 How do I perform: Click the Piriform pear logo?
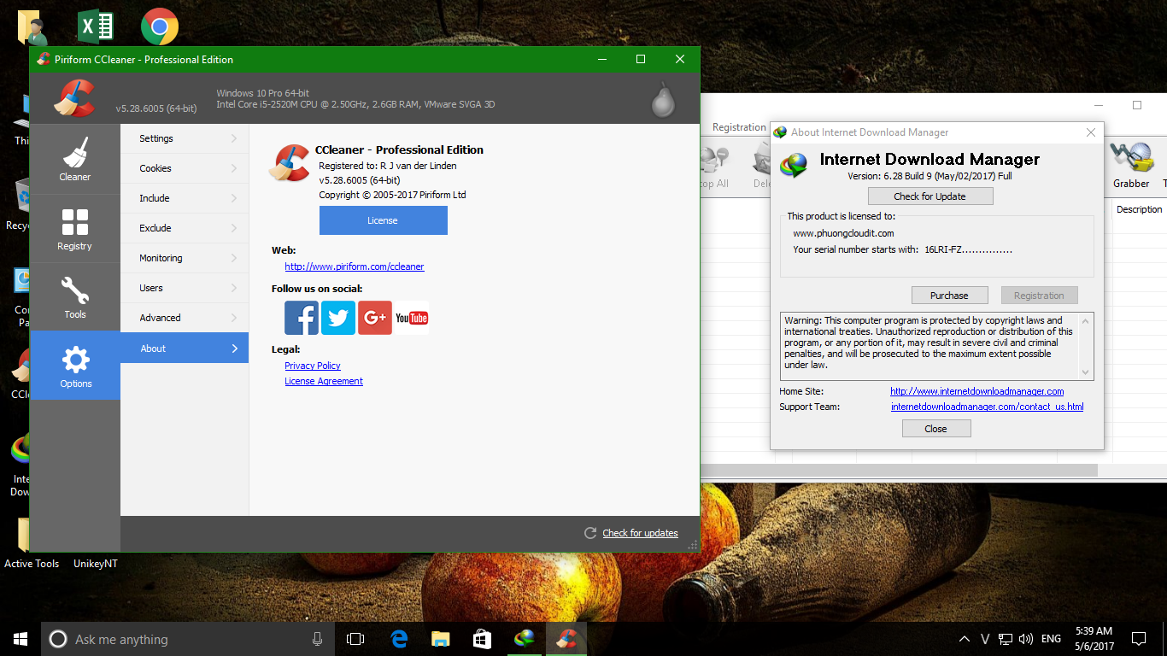pyautogui.click(x=664, y=99)
